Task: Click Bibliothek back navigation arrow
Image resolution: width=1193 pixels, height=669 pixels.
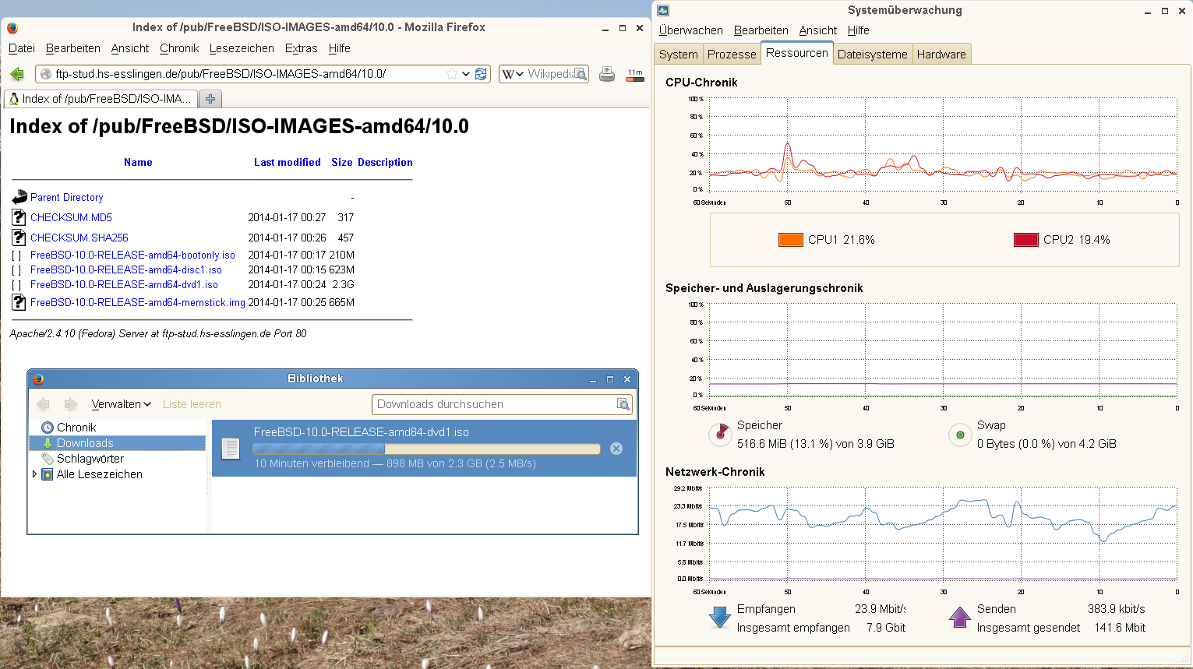Action: [x=43, y=404]
